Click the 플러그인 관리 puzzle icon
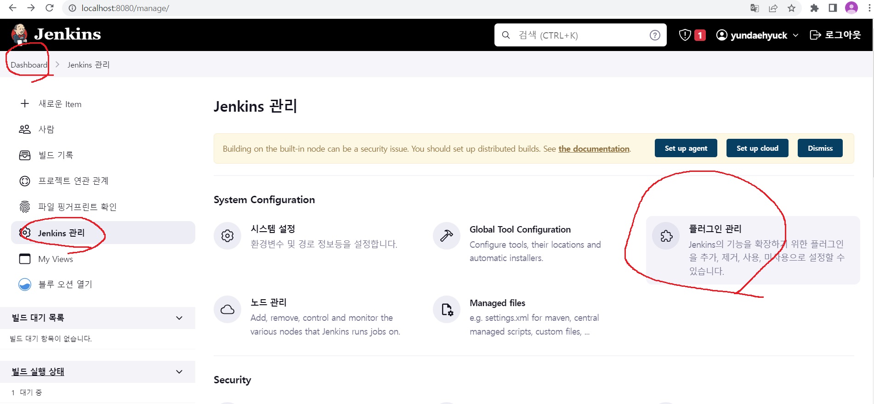This screenshot has height=404, width=874. pos(666,236)
